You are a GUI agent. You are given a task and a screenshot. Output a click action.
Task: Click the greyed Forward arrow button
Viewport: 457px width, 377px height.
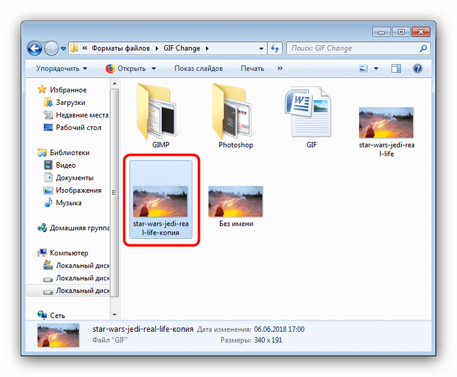(51, 48)
